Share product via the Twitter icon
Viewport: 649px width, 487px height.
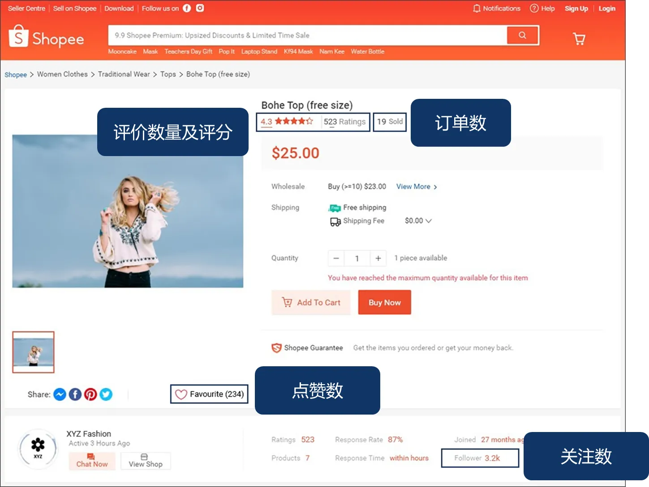click(x=106, y=394)
